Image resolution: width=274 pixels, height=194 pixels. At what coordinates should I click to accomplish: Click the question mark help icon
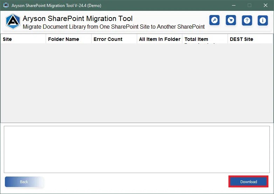(x=247, y=21)
